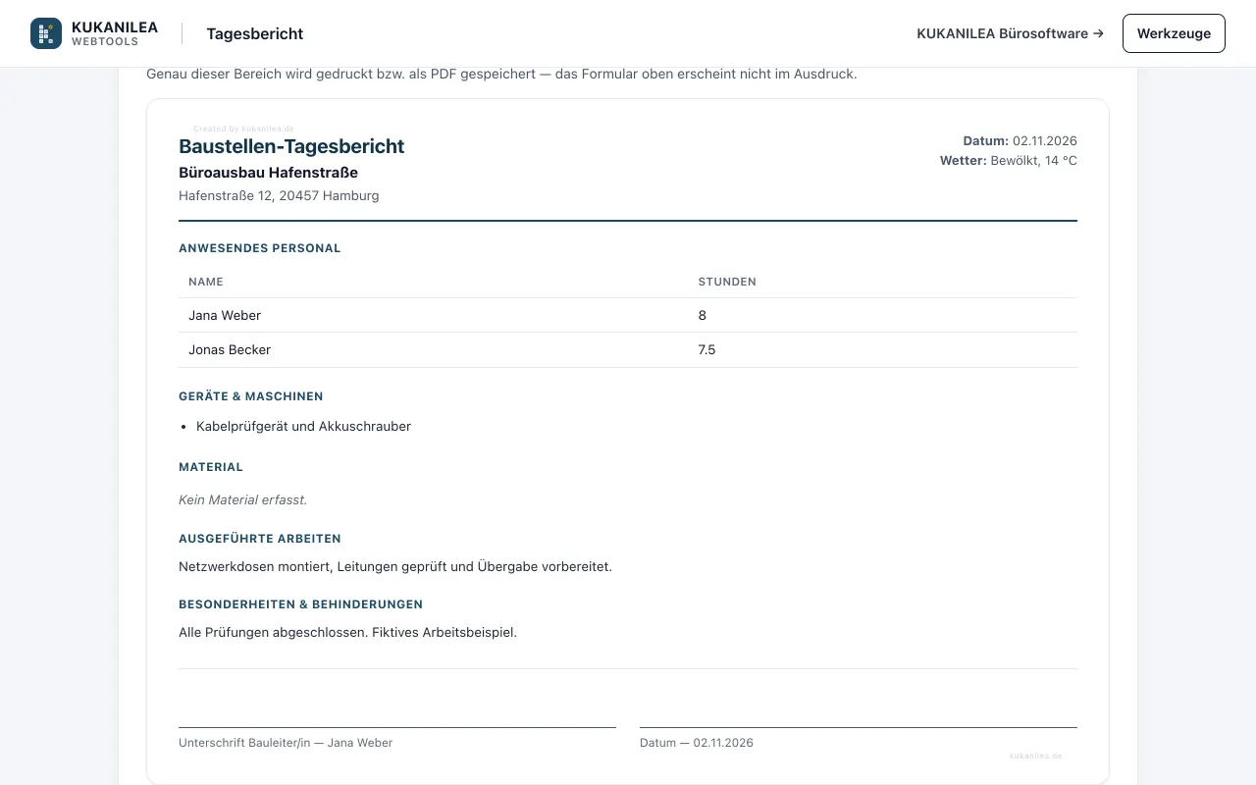Click the Netzwerkdosen montiert work description
1256x785 pixels.
[x=395, y=566]
